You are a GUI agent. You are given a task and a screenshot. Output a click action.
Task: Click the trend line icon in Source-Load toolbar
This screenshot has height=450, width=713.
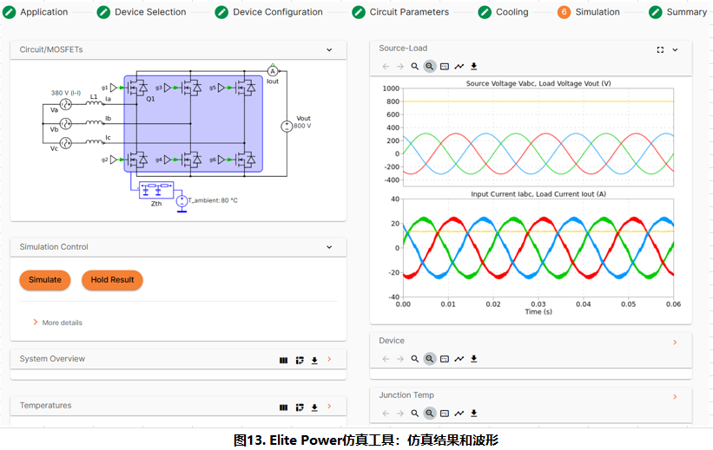click(459, 67)
